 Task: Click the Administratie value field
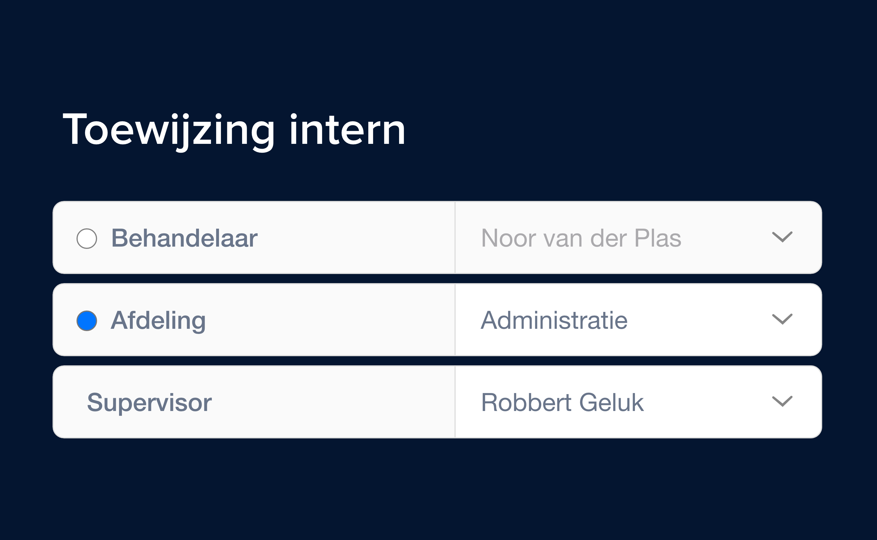point(554,320)
